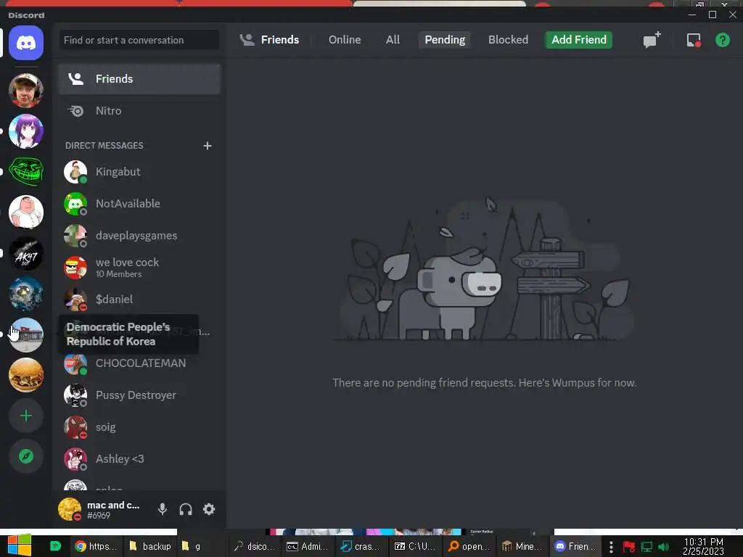
Task: Open the Discord home button
Action: point(26,43)
